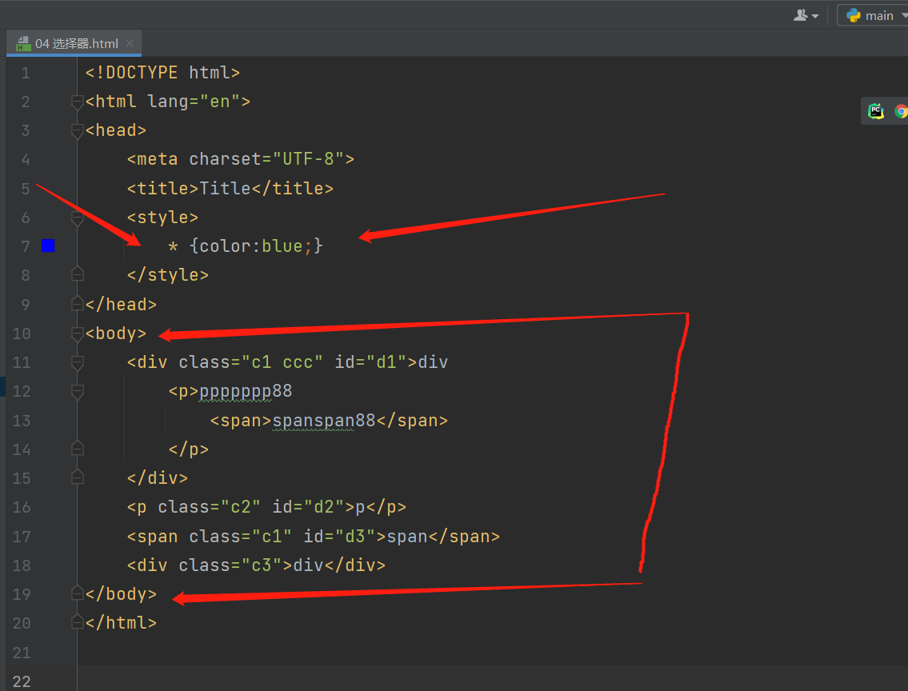Click the {color:blue;} CSS rule
This screenshot has height=691, width=908.
pos(256,246)
